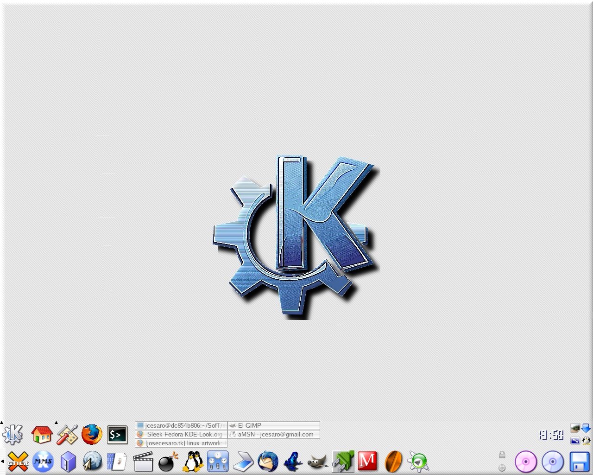
Task: Click the left arrow beside the XChat launcher
Action: pyautogui.click(x=2, y=462)
